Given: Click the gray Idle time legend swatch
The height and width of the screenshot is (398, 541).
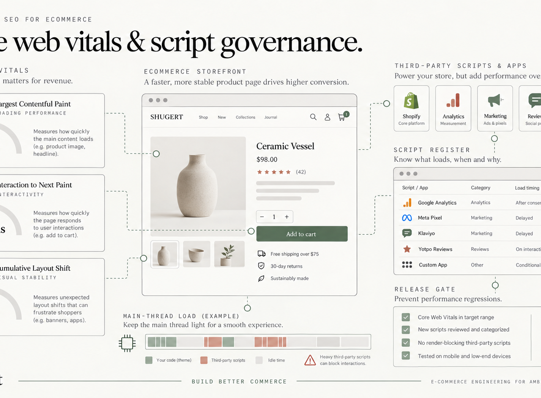Looking at the screenshot, I should 259,360.
